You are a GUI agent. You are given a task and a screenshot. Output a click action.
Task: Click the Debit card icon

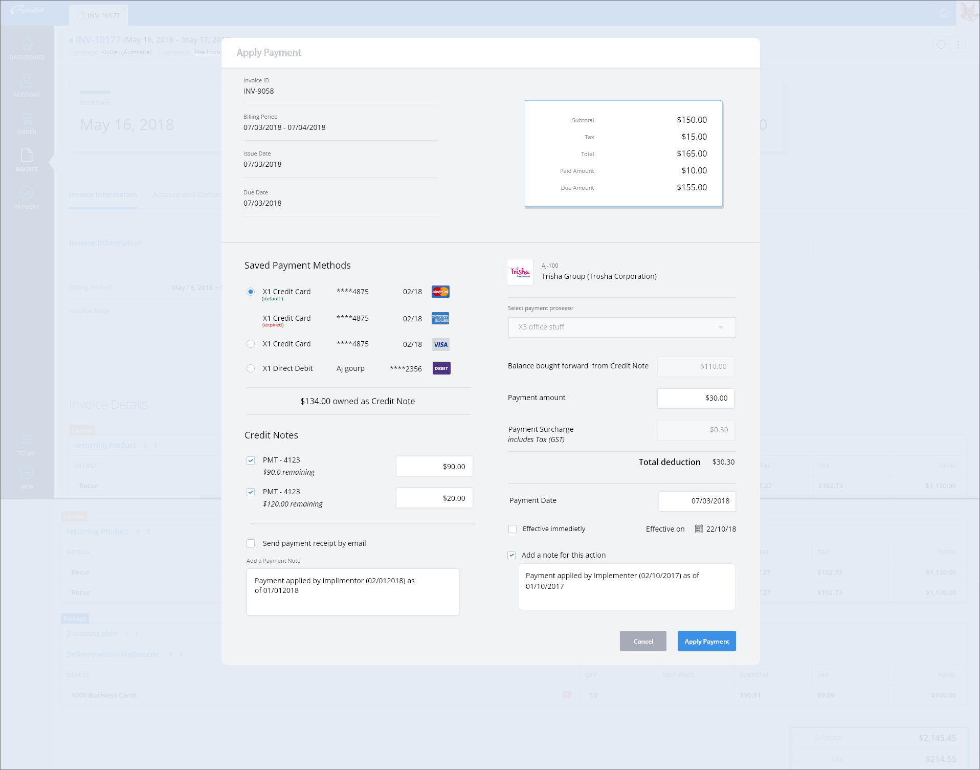click(x=441, y=368)
